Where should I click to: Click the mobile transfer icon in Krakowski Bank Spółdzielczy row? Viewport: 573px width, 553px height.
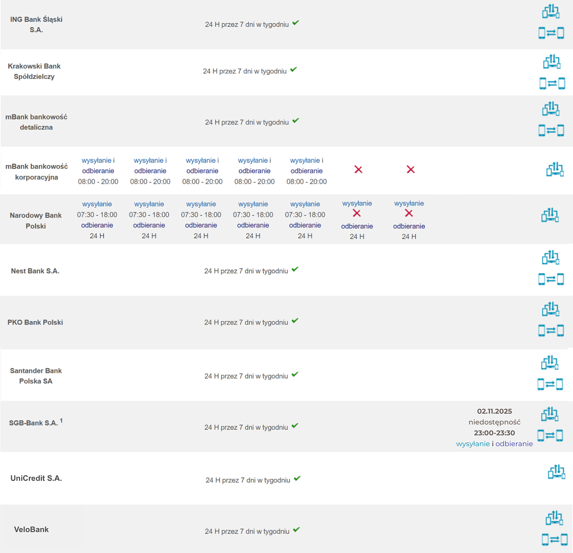pyautogui.click(x=552, y=83)
